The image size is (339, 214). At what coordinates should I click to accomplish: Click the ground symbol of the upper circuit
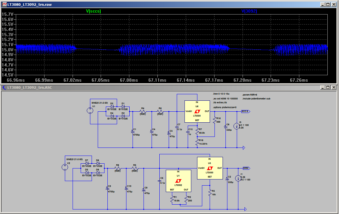coord(244,148)
